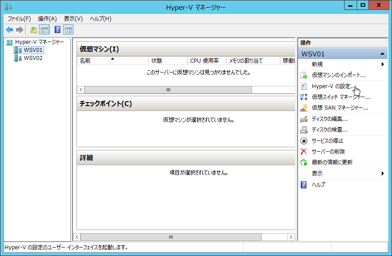Click left arrow of virtual machines list scrollbar

(x=81, y=90)
